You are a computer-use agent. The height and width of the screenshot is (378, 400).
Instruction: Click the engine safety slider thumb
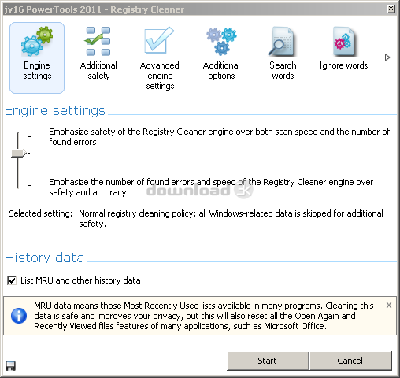pos(19,153)
